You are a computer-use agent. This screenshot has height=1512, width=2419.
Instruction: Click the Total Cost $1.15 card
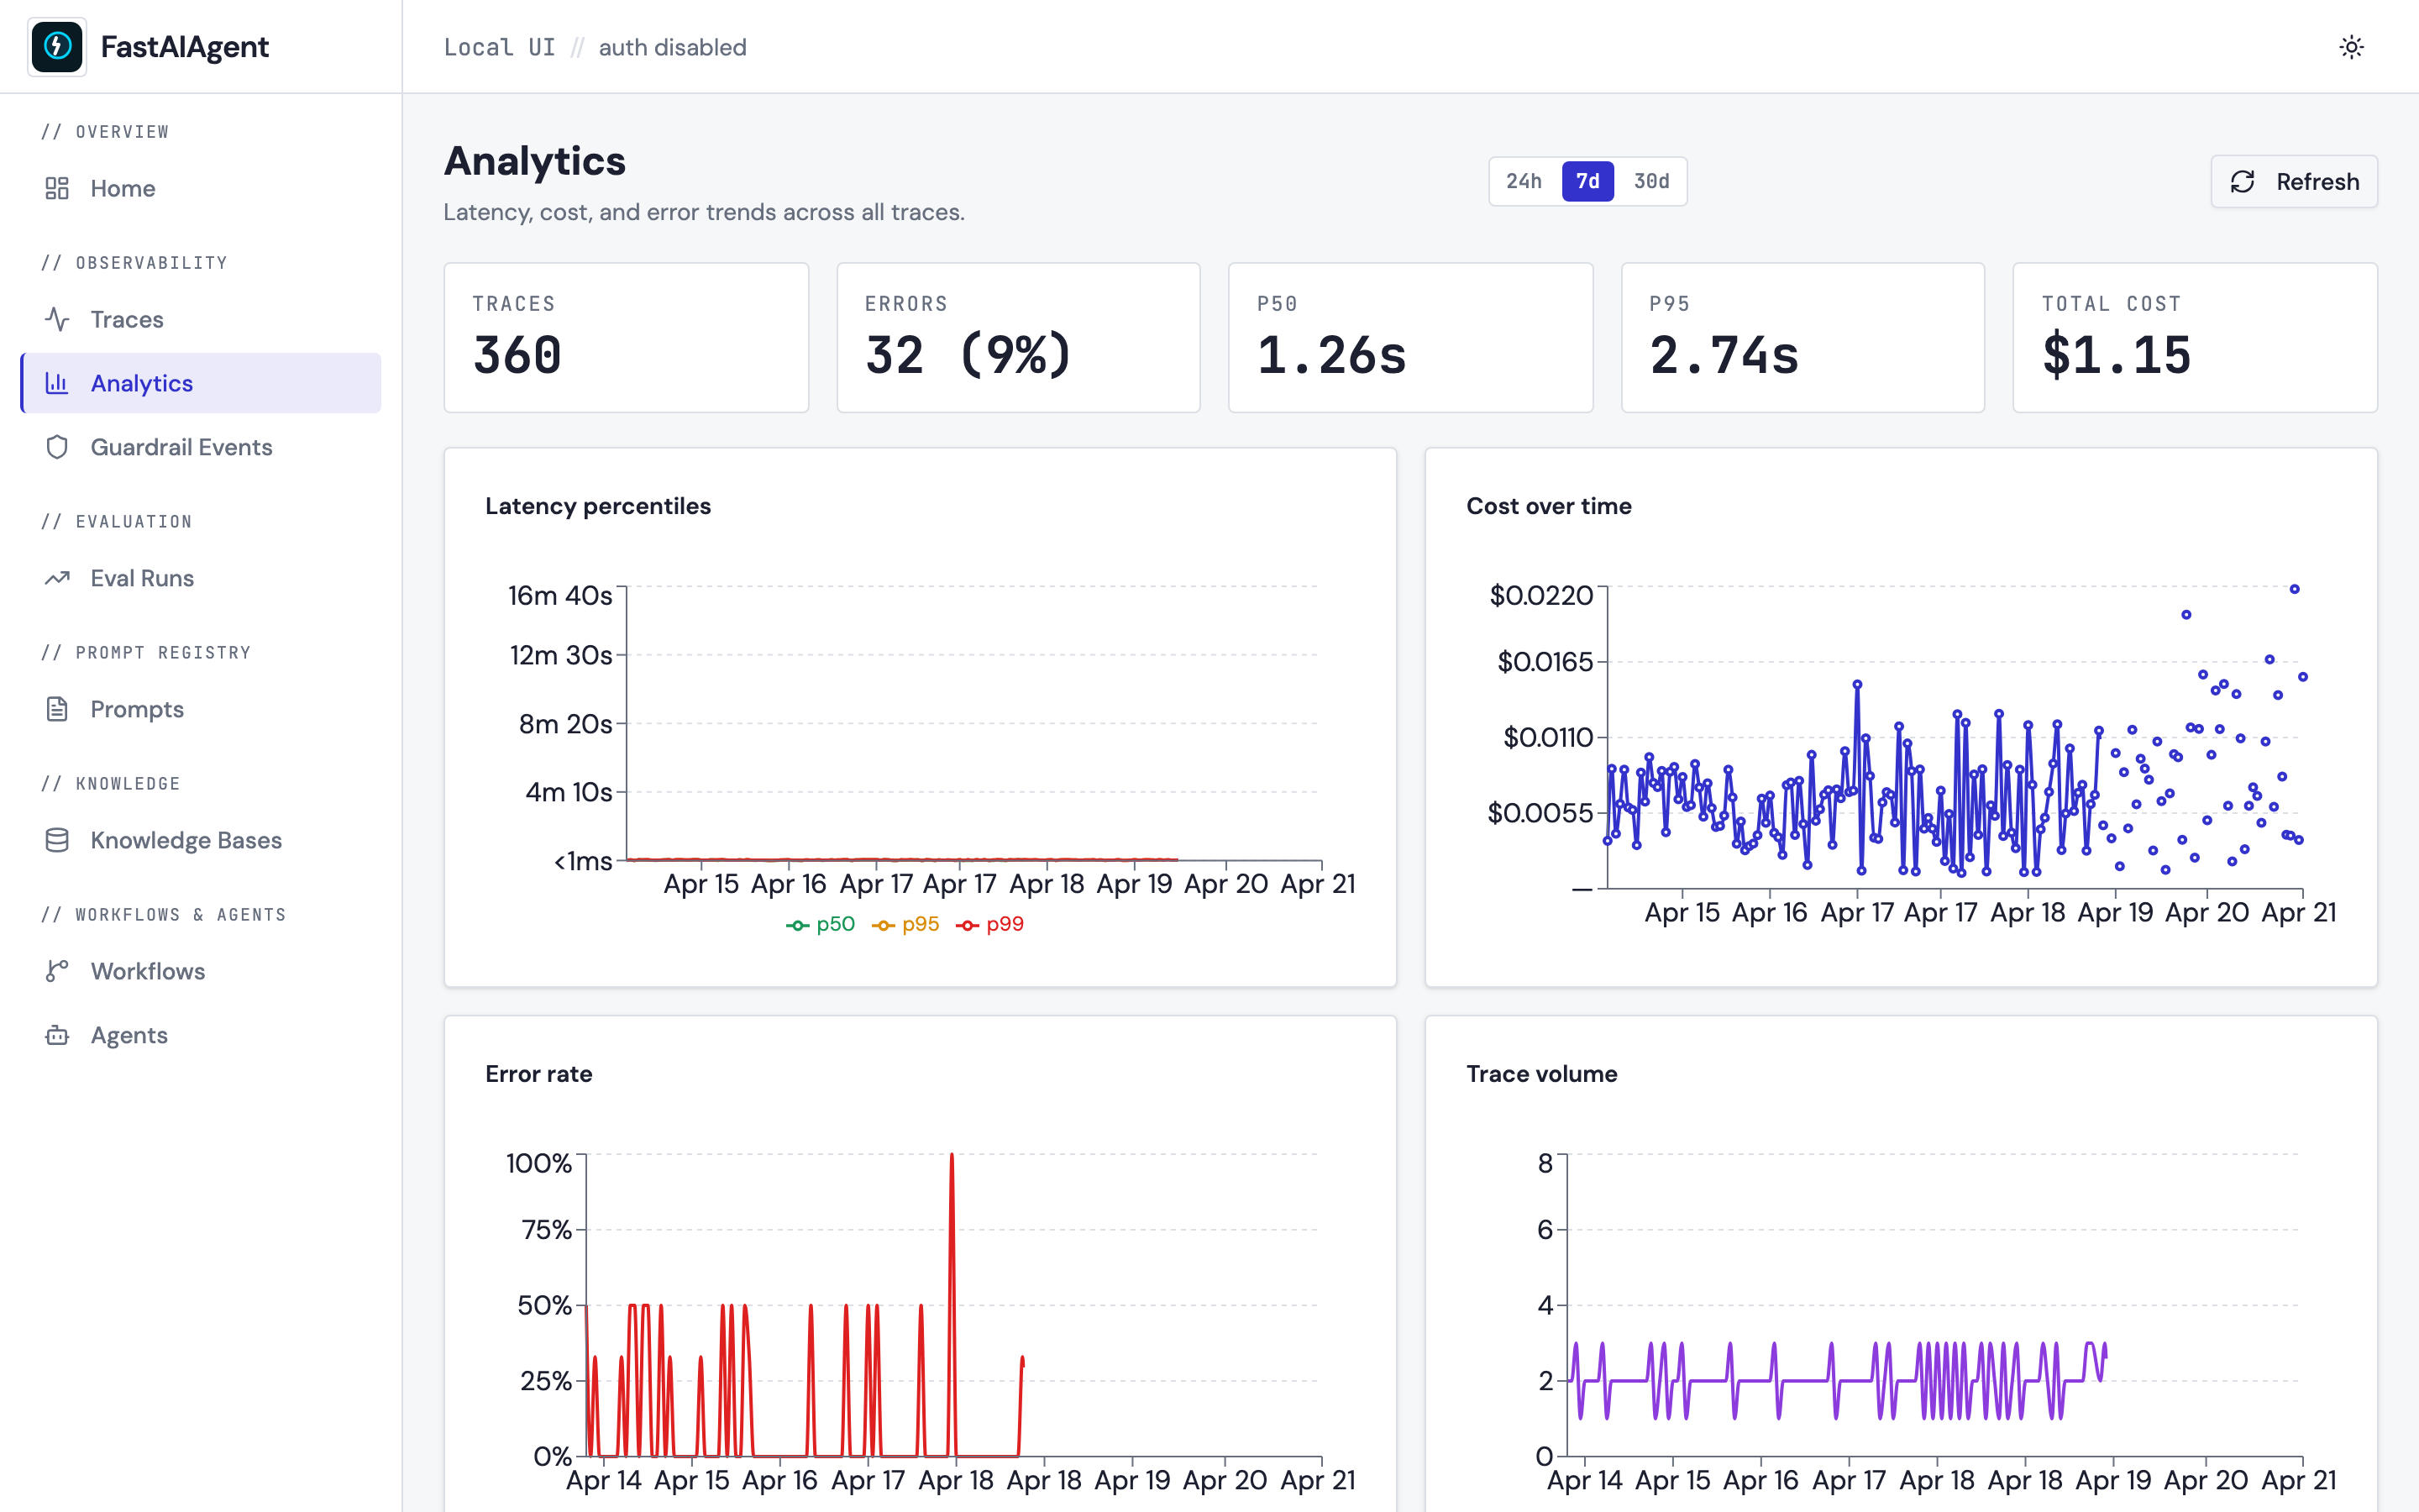pyautogui.click(x=2195, y=337)
